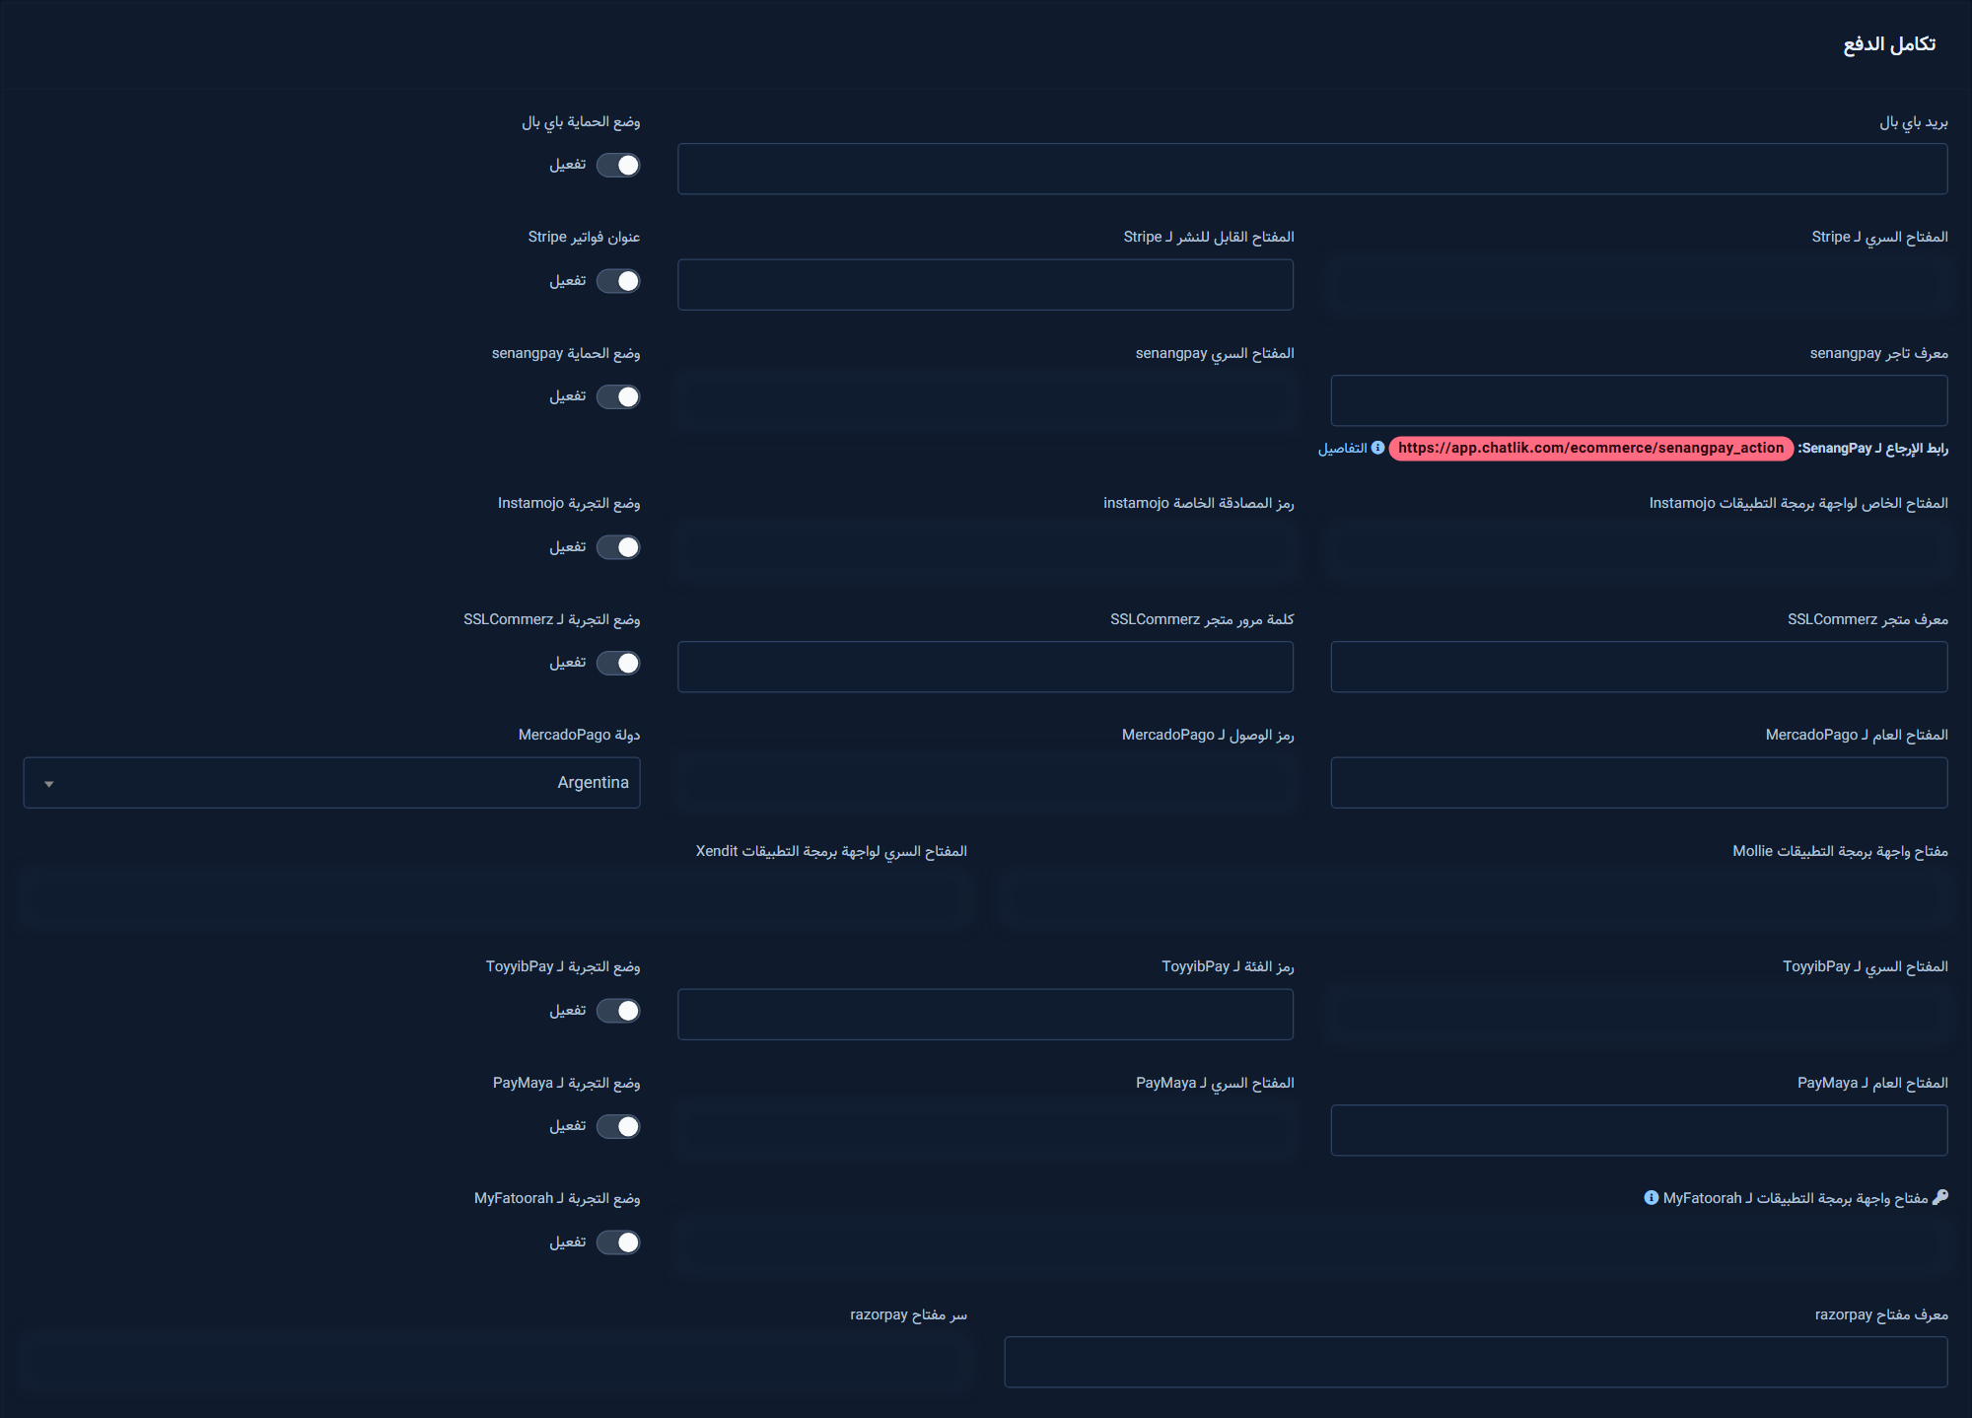
Task: Click the PayMaya secret key field
Action: pos(986,1130)
